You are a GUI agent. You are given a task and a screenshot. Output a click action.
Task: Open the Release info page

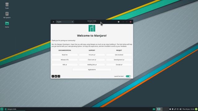click(x=65, y=60)
